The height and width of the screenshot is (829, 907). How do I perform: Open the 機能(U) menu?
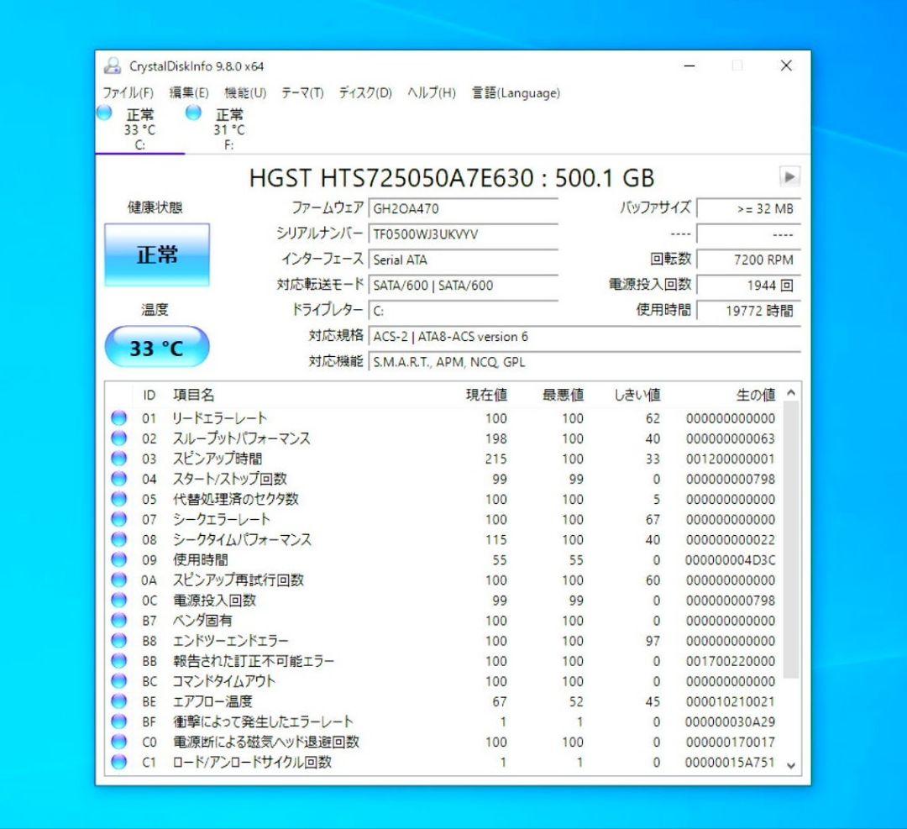[x=245, y=92]
